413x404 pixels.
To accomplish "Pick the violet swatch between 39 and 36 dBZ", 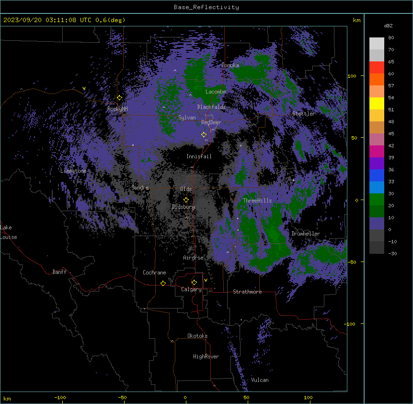I will [x=377, y=164].
